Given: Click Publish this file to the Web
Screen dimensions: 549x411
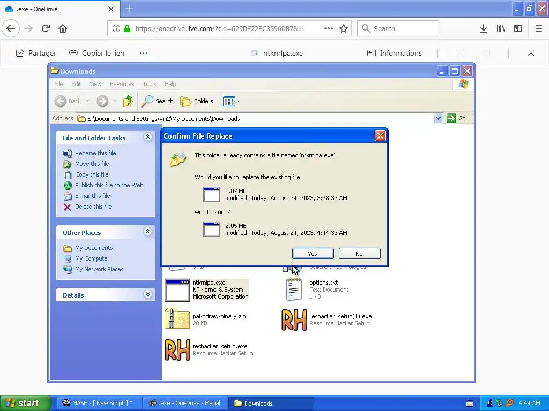Looking at the screenshot, I should tap(109, 185).
